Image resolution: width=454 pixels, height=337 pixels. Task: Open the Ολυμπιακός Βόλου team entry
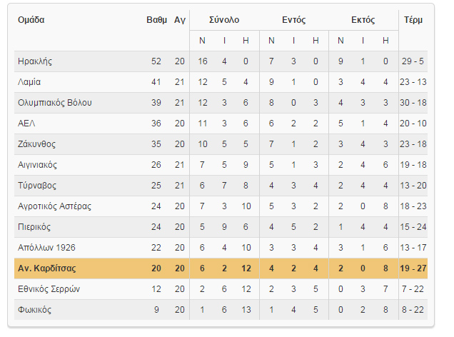(x=55, y=103)
